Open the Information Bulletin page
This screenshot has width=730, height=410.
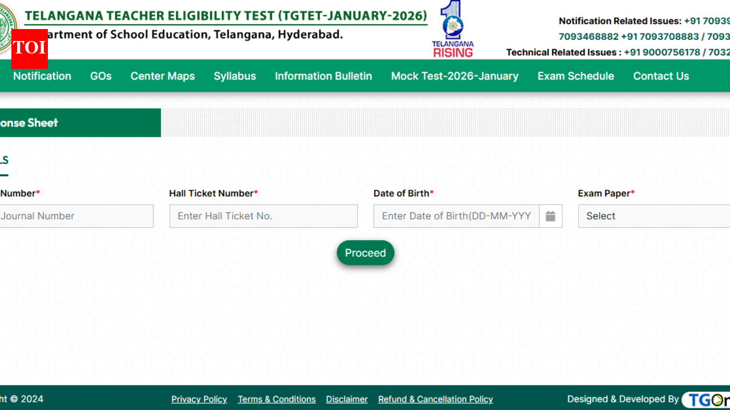323,76
